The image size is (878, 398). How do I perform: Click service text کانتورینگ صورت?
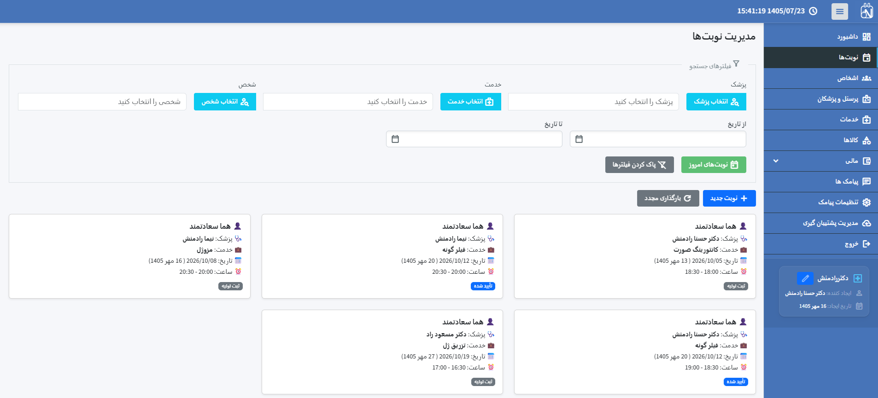pyautogui.click(x=696, y=250)
